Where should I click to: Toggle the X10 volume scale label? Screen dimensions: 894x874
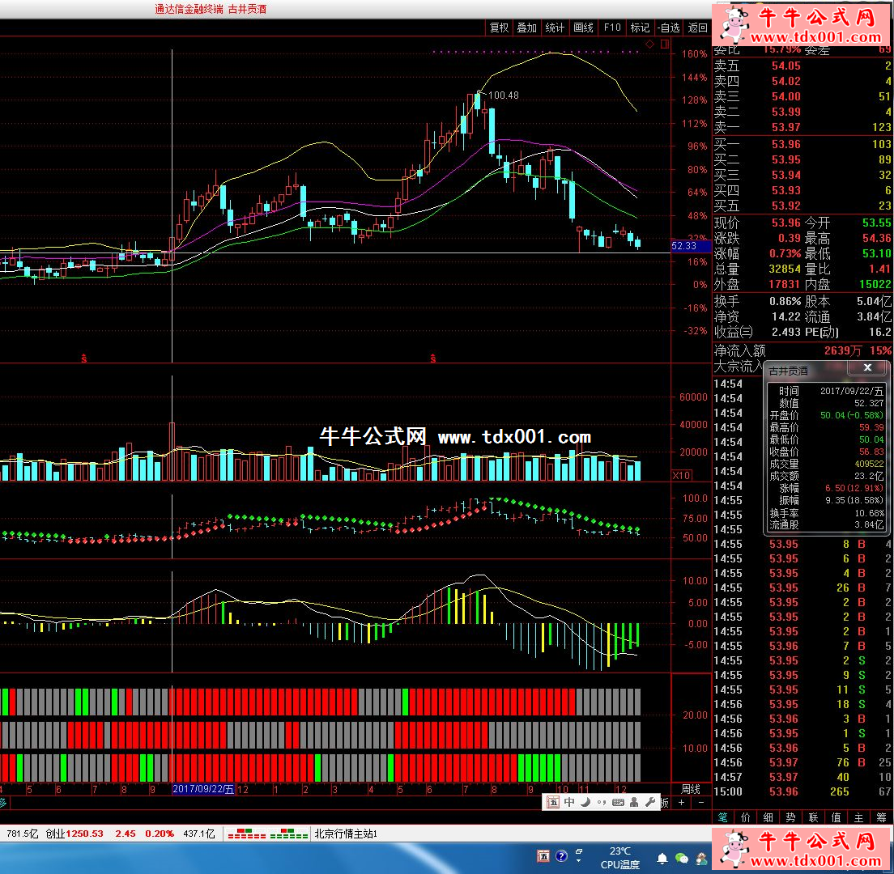[683, 475]
